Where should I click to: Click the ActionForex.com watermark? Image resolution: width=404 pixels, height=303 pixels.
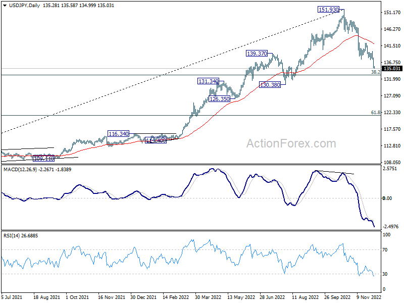point(291,143)
